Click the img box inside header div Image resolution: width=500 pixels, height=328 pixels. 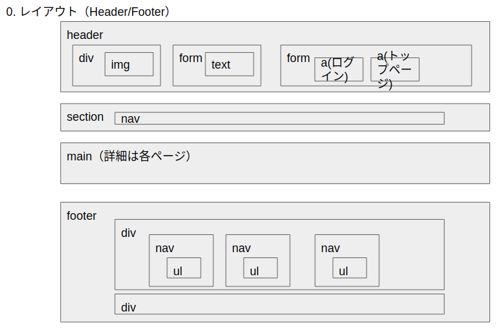pyautogui.click(x=129, y=64)
